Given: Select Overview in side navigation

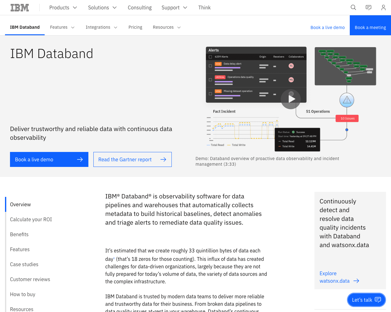Looking at the screenshot, I should pos(20,204).
